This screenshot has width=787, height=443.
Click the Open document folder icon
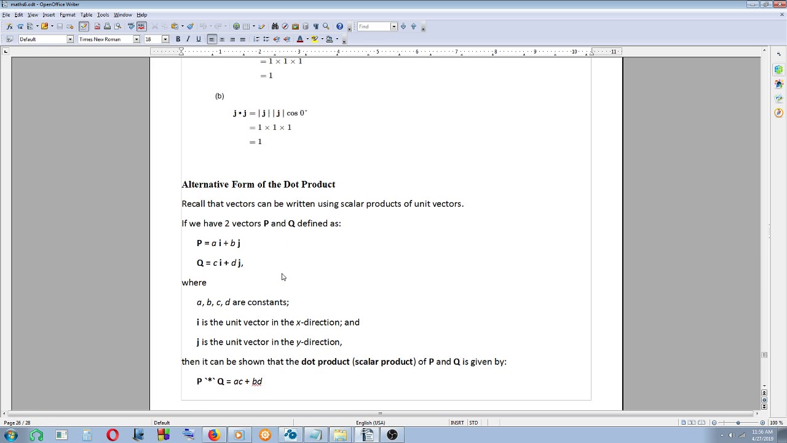[44, 26]
